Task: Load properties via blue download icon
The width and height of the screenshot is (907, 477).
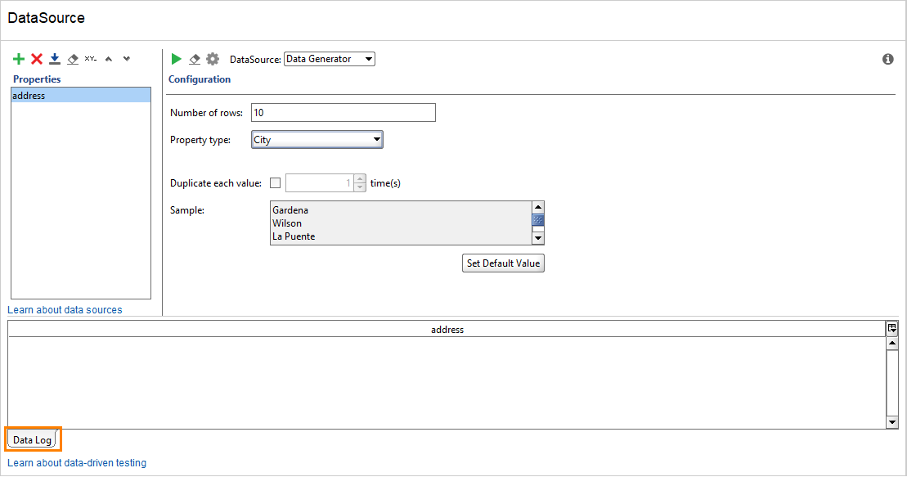Action: pyautogui.click(x=55, y=58)
